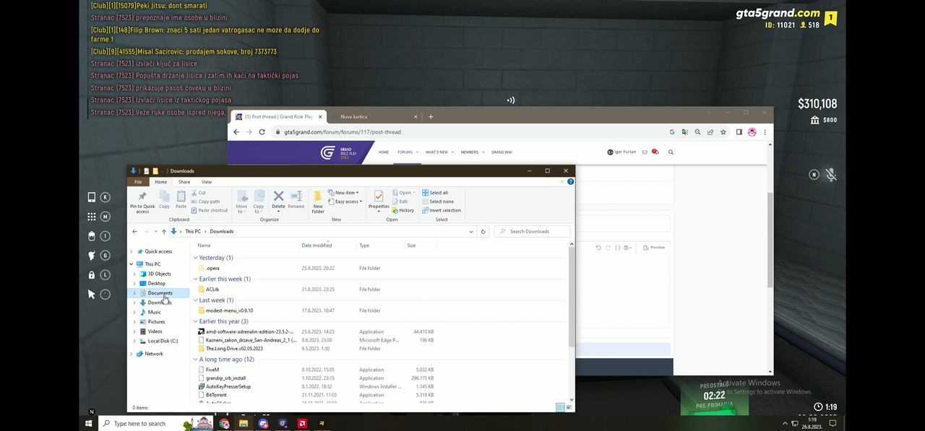Expand the address bar history dropdown

pos(471,231)
